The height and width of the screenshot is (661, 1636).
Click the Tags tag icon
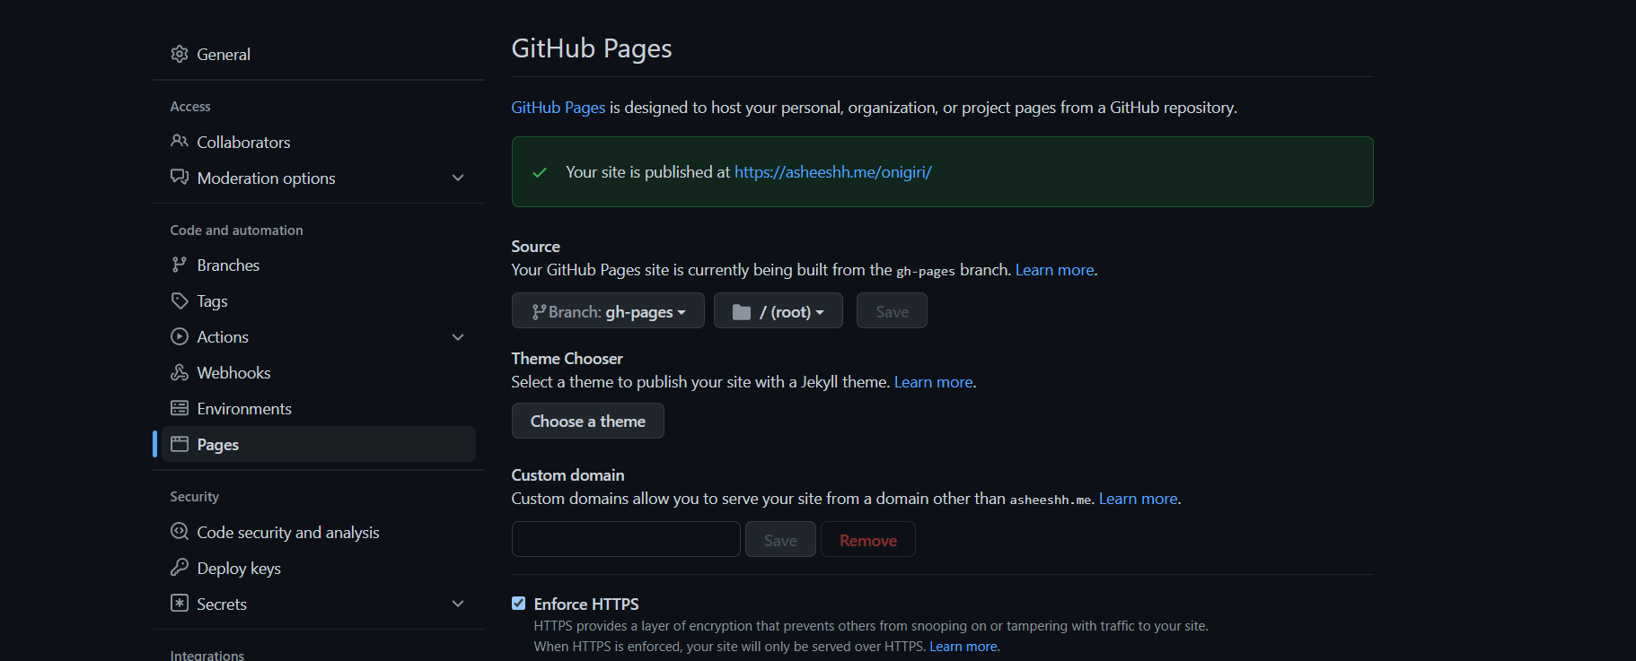pos(180,300)
